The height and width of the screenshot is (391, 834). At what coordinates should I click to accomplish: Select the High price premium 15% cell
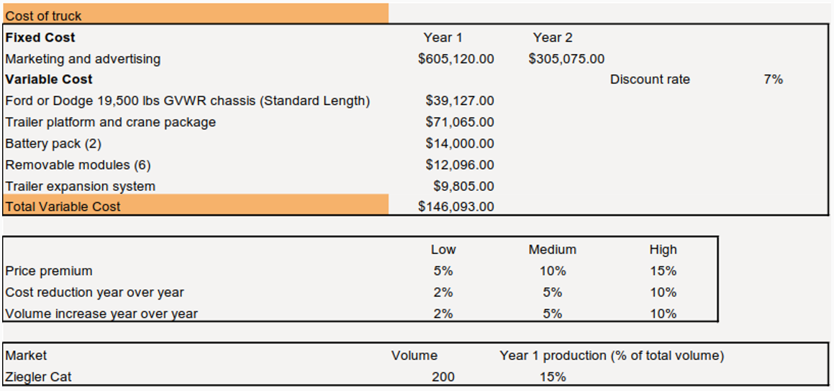coord(663,271)
